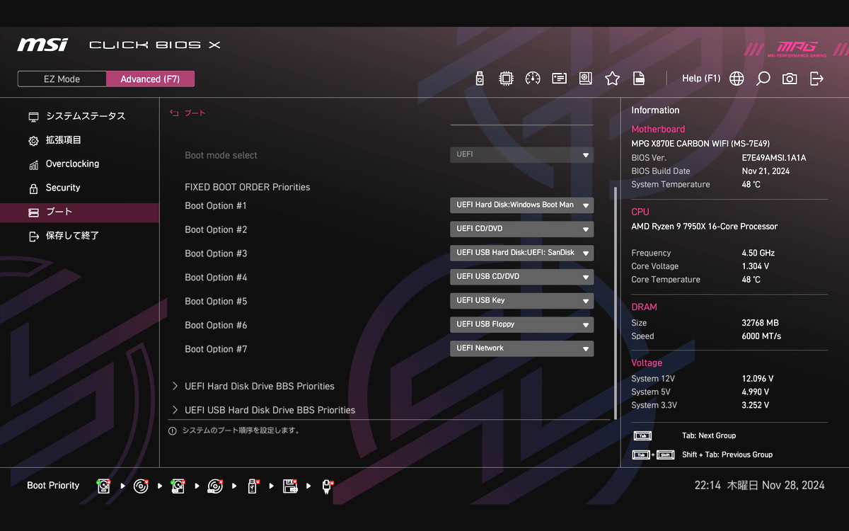Open 拡張項目 menu in sidebar
The image size is (849, 531).
[79, 140]
